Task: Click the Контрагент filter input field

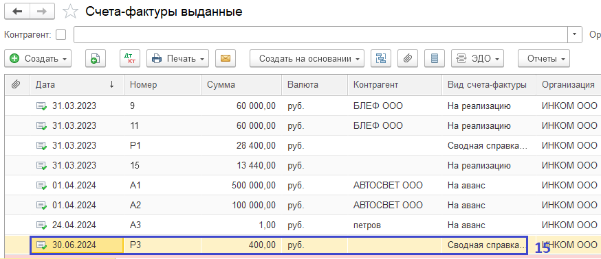Action: [320, 34]
